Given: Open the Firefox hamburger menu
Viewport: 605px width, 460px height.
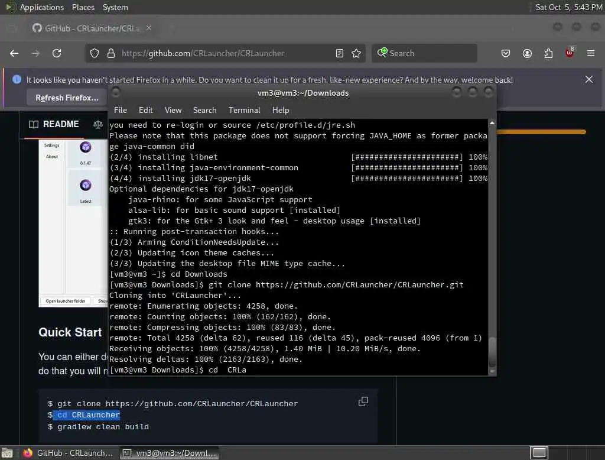Looking at the screenshot, I should pyautogui.click(x=591, y=53).
